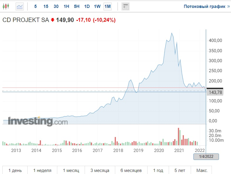The height and width of the screenshot is (174, 231).
Task: Click the 2014 year label
Action: (x=36, y=151)
